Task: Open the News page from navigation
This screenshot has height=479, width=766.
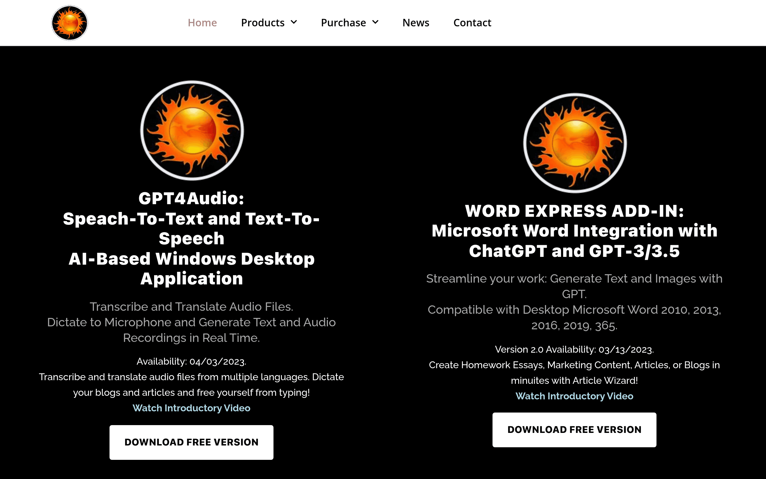Action: click(x=416, y=23)
